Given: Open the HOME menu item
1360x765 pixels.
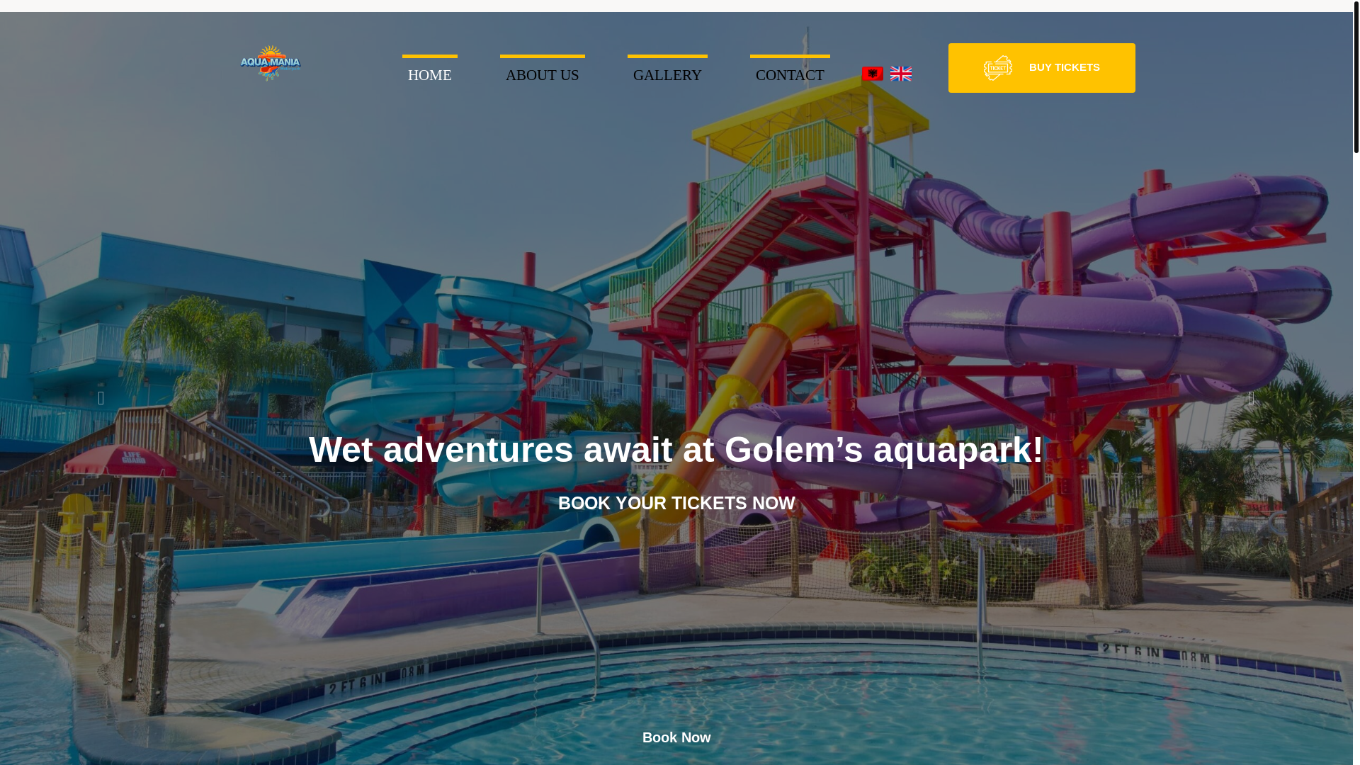Looking at the screenshot, I should coord(429,75).
